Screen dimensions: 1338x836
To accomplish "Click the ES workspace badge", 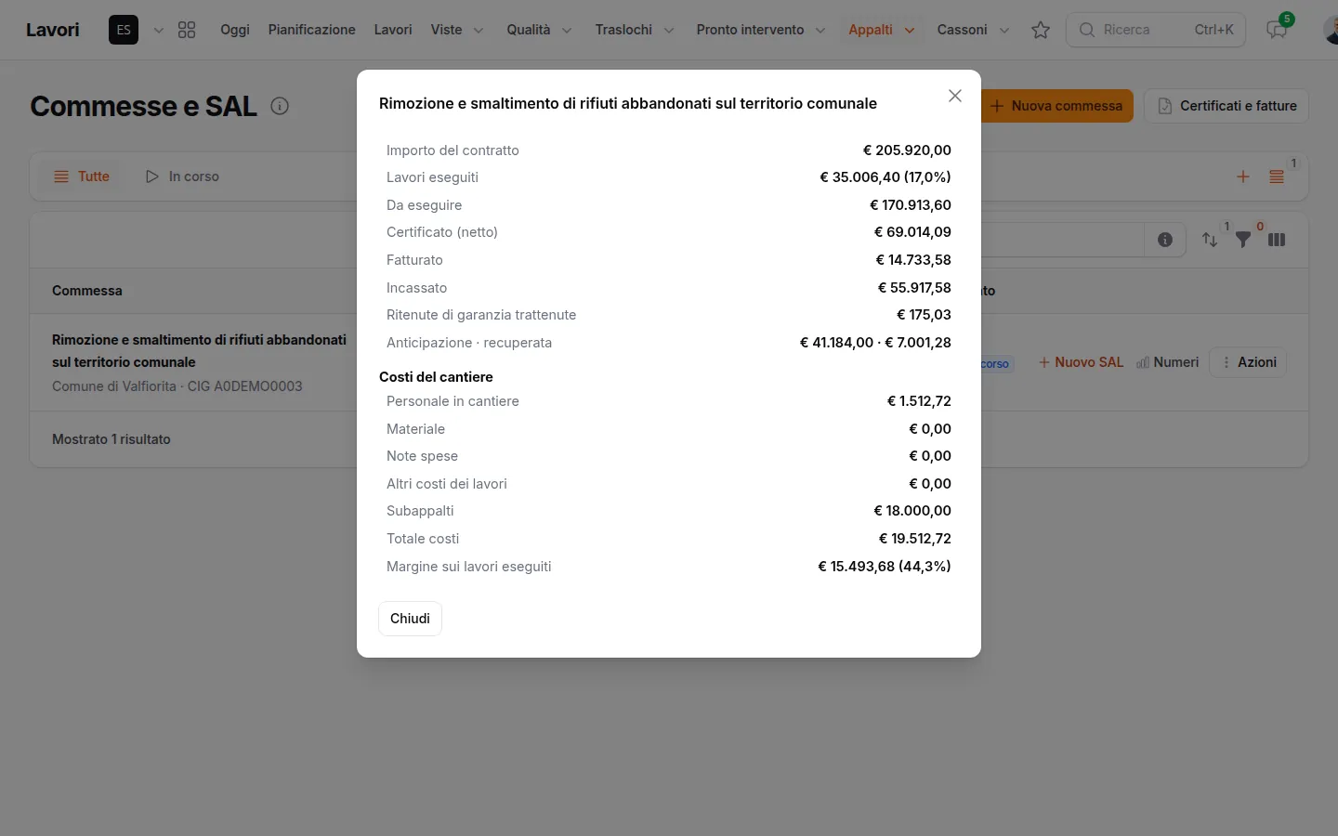I will coord(124,30).
